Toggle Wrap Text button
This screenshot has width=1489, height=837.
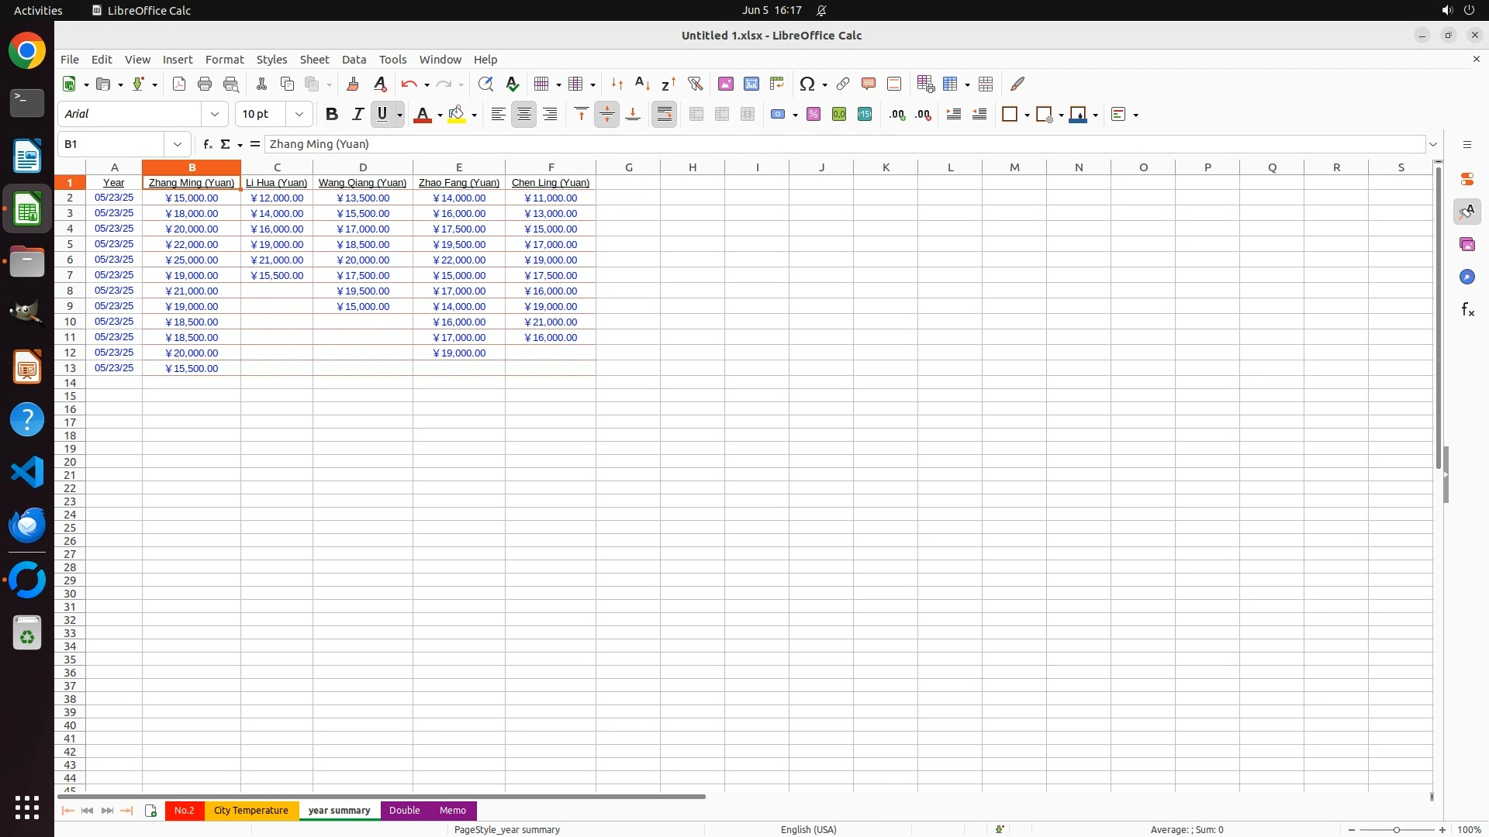pos(665,114)
